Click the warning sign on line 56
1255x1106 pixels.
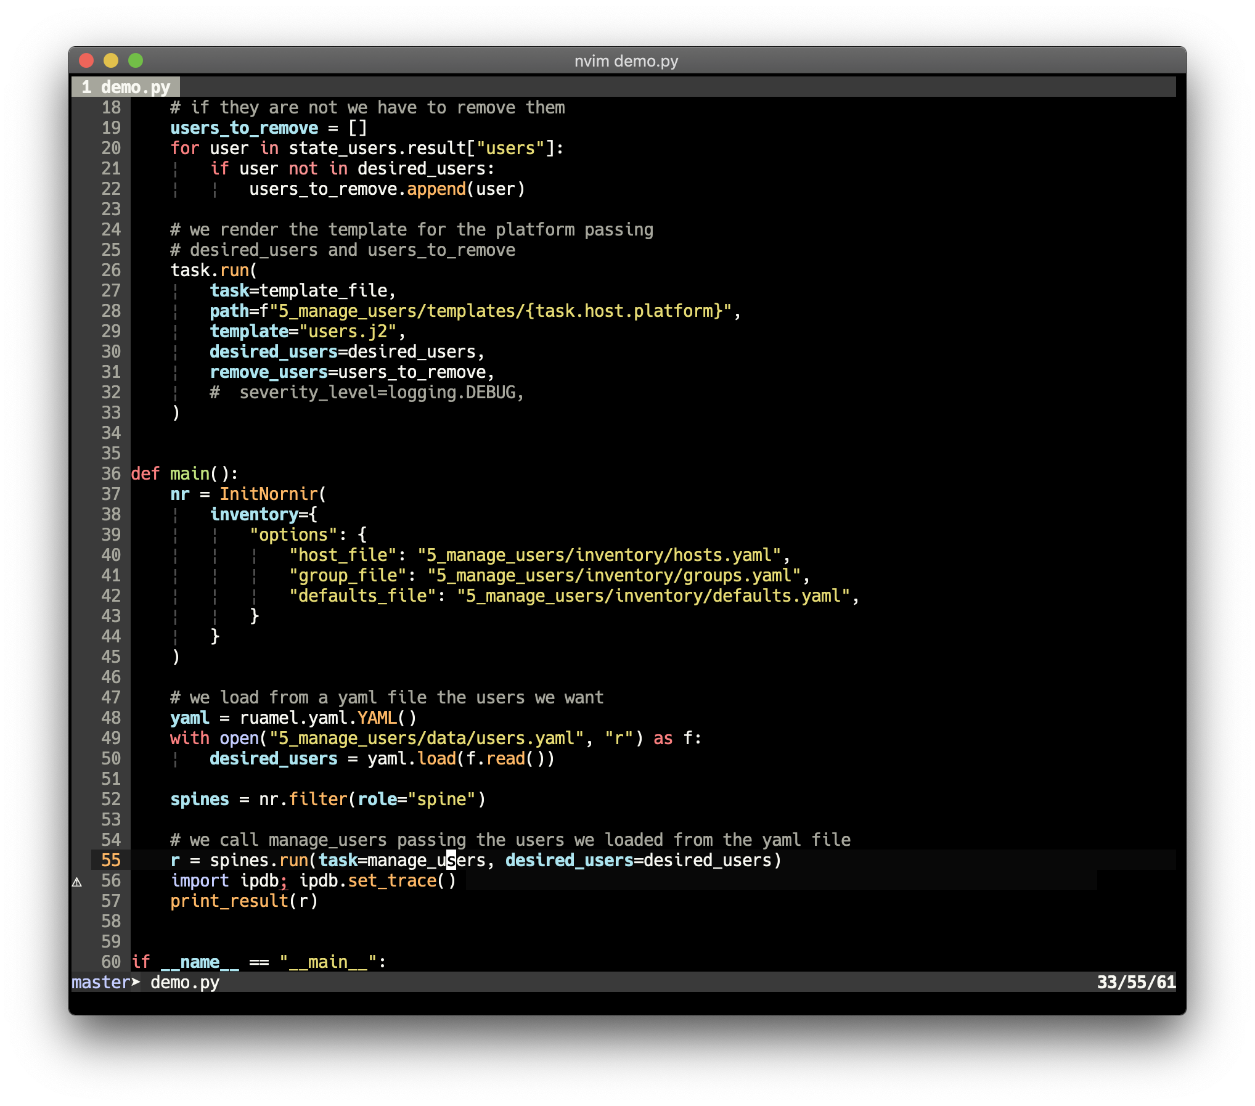77,882
